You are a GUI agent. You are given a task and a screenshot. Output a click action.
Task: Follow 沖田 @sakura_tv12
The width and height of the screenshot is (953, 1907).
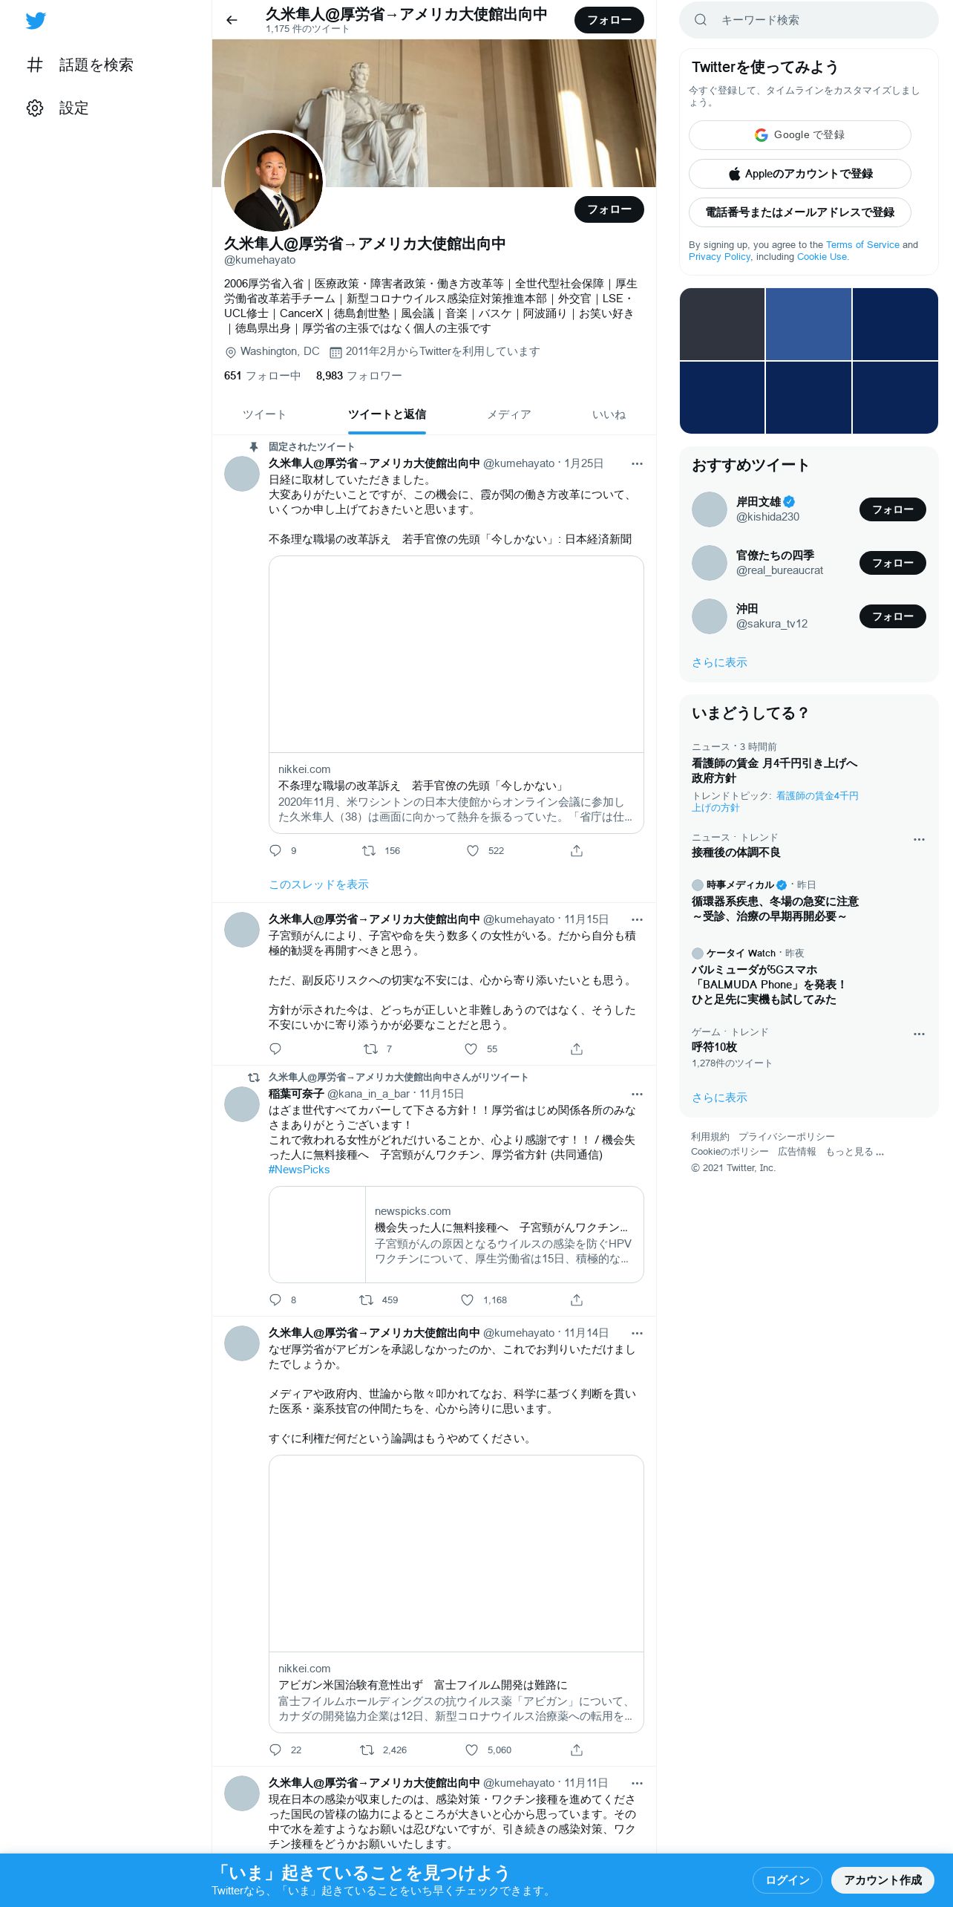893,616
